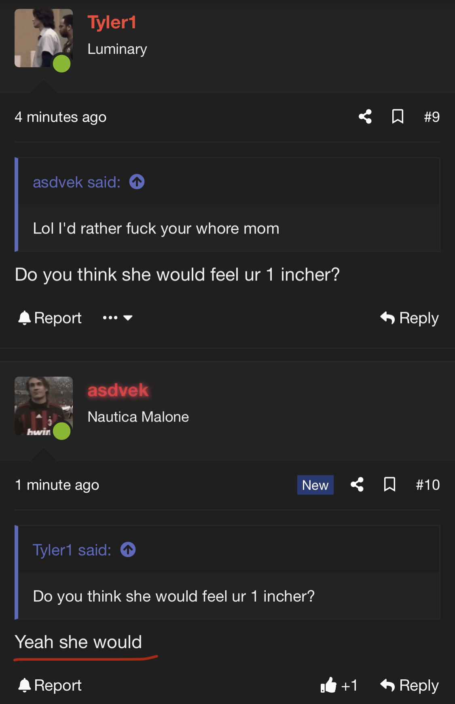Viewport: 455px width, 704px height.
Task: Jump to asdvek's quoted original post
Action: [137, 182]
